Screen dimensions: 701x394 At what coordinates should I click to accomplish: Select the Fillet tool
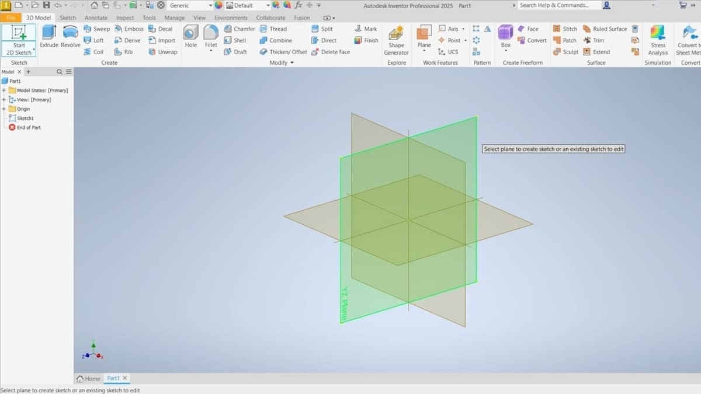pos(211,36)
